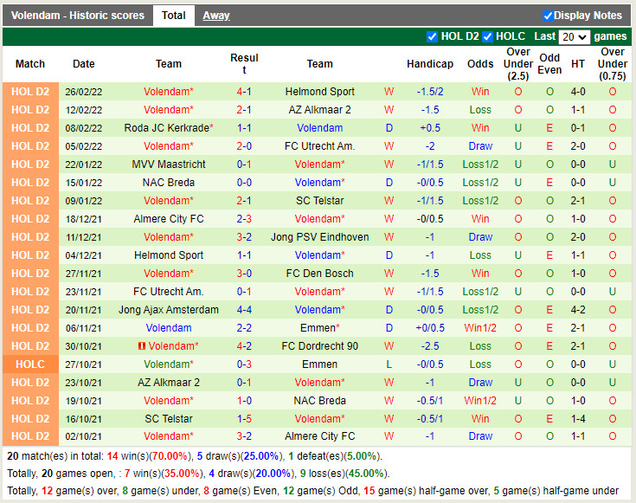Select the 15 half-game over summary figure
The width and height of the screenshot is (636, 503).
[369, 491]
